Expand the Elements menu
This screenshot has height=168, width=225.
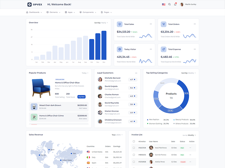pos(53,12)
